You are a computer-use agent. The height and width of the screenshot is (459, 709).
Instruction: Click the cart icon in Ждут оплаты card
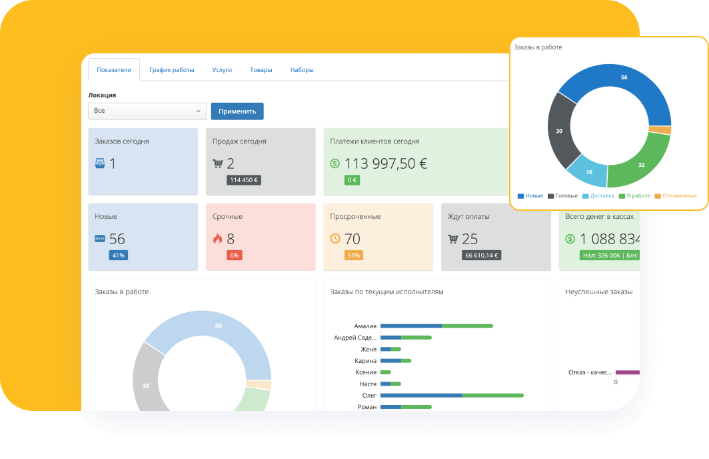tap(453, 238)
